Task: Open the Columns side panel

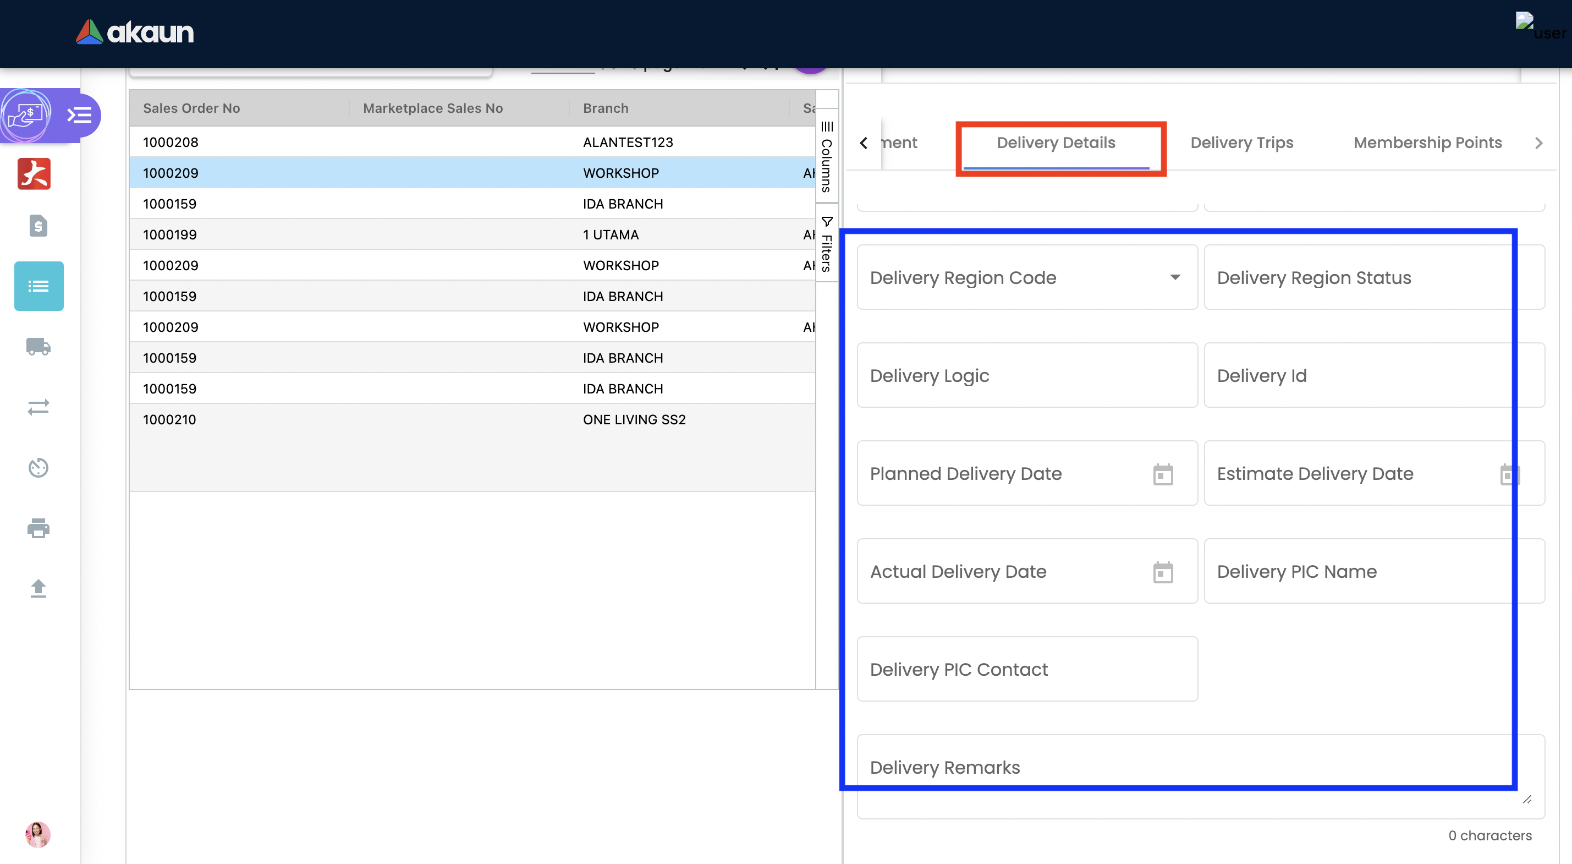Action: [827, 157]
